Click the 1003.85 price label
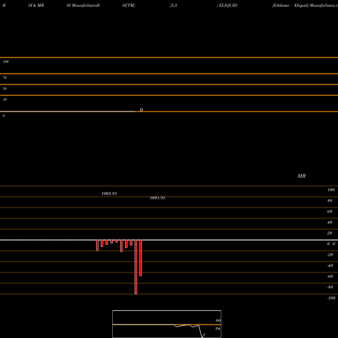 coord(109,193)
